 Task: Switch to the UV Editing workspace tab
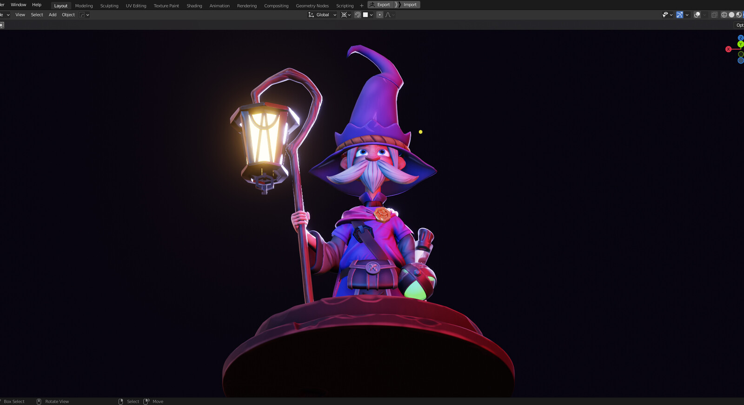pos(136,6)
